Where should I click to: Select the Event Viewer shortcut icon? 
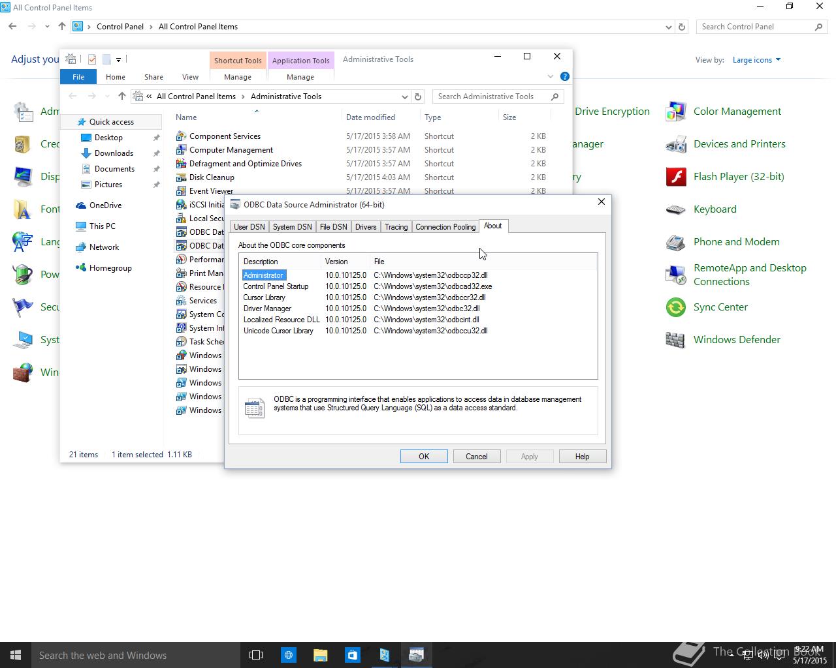pos(182,191)
